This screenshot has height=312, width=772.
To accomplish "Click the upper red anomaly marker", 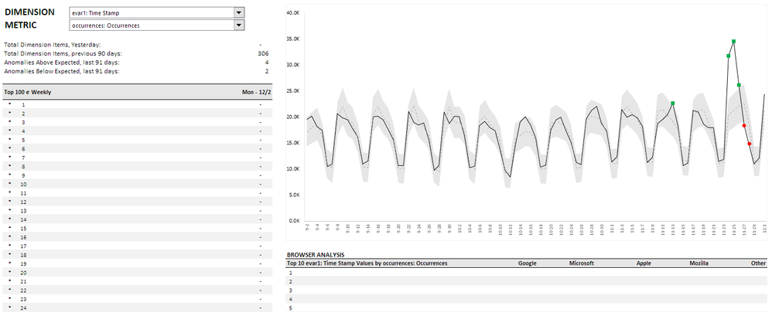I will click(744, 126).
